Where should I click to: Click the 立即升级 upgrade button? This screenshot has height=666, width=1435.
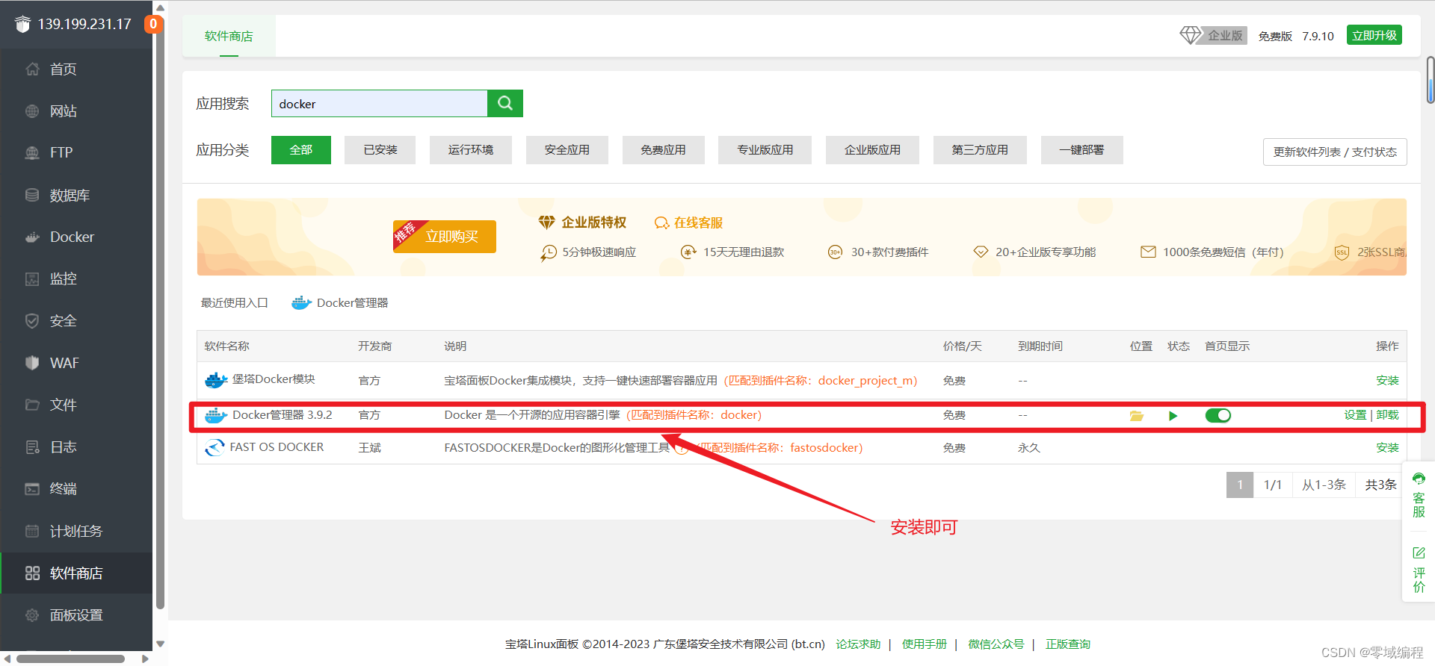(1374, 35)
